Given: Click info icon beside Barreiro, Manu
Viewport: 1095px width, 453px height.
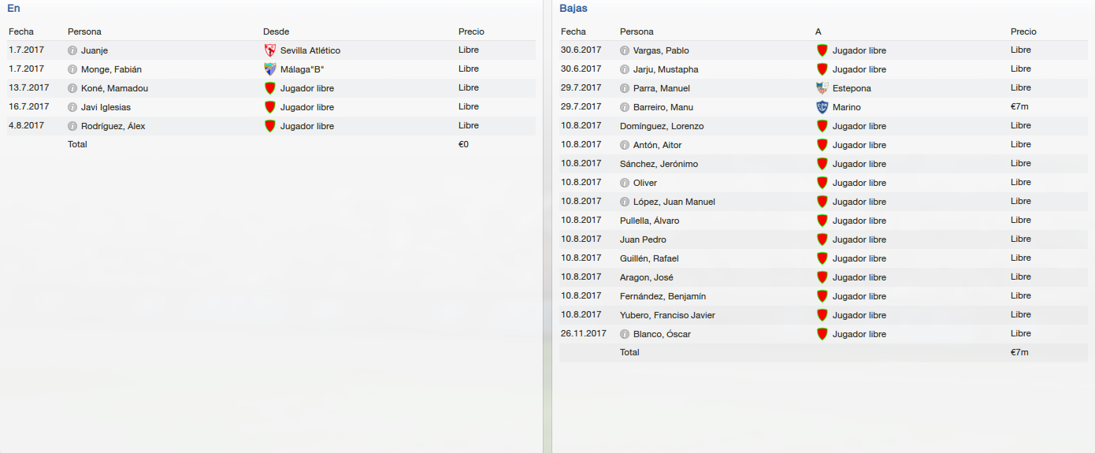Looking at the screenshot, I should (625, 107).
